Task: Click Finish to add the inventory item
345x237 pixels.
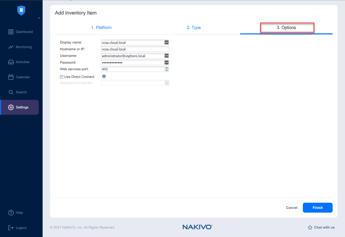Action: click(x=317, y=208)
